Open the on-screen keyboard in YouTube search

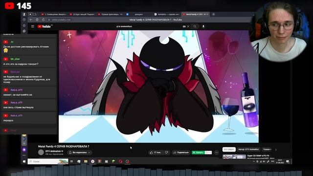point(184,26)
